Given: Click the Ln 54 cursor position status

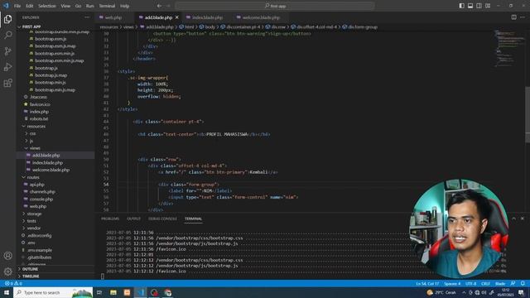Looking at the screenshot, I should click(427, 283).
